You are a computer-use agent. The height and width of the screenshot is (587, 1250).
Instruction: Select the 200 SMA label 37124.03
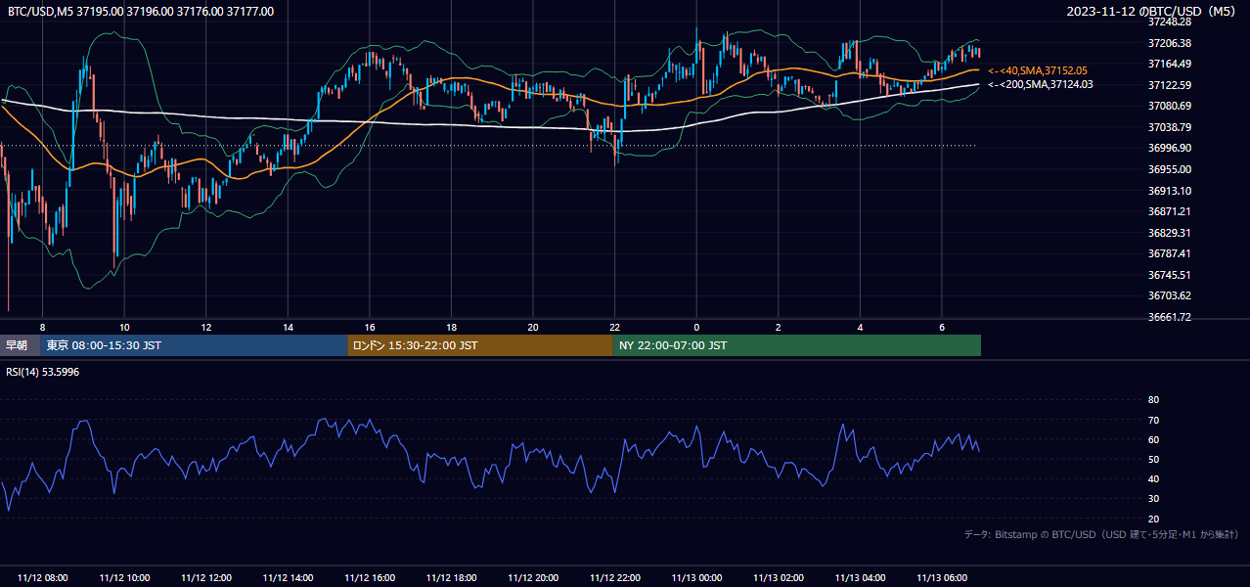tap(1040, 84)
